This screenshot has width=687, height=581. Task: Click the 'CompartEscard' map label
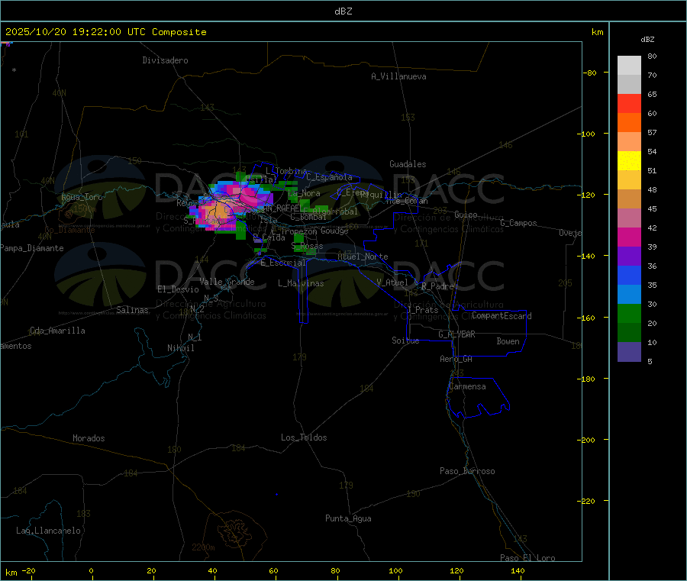tap(502, 316)
